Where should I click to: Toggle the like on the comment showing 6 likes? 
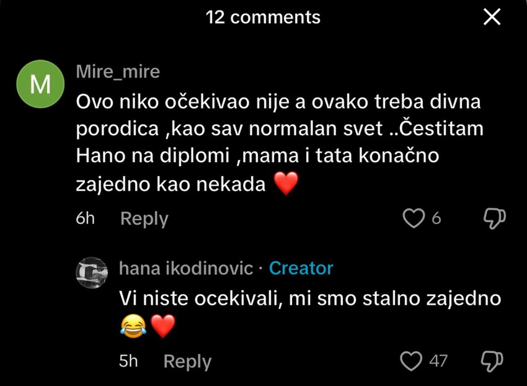413,218
